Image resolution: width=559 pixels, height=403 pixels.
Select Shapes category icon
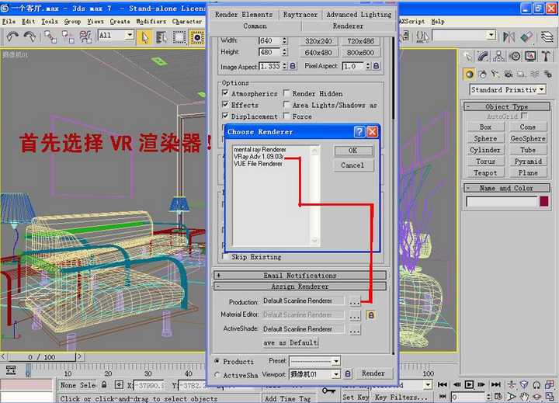(482, 74)
